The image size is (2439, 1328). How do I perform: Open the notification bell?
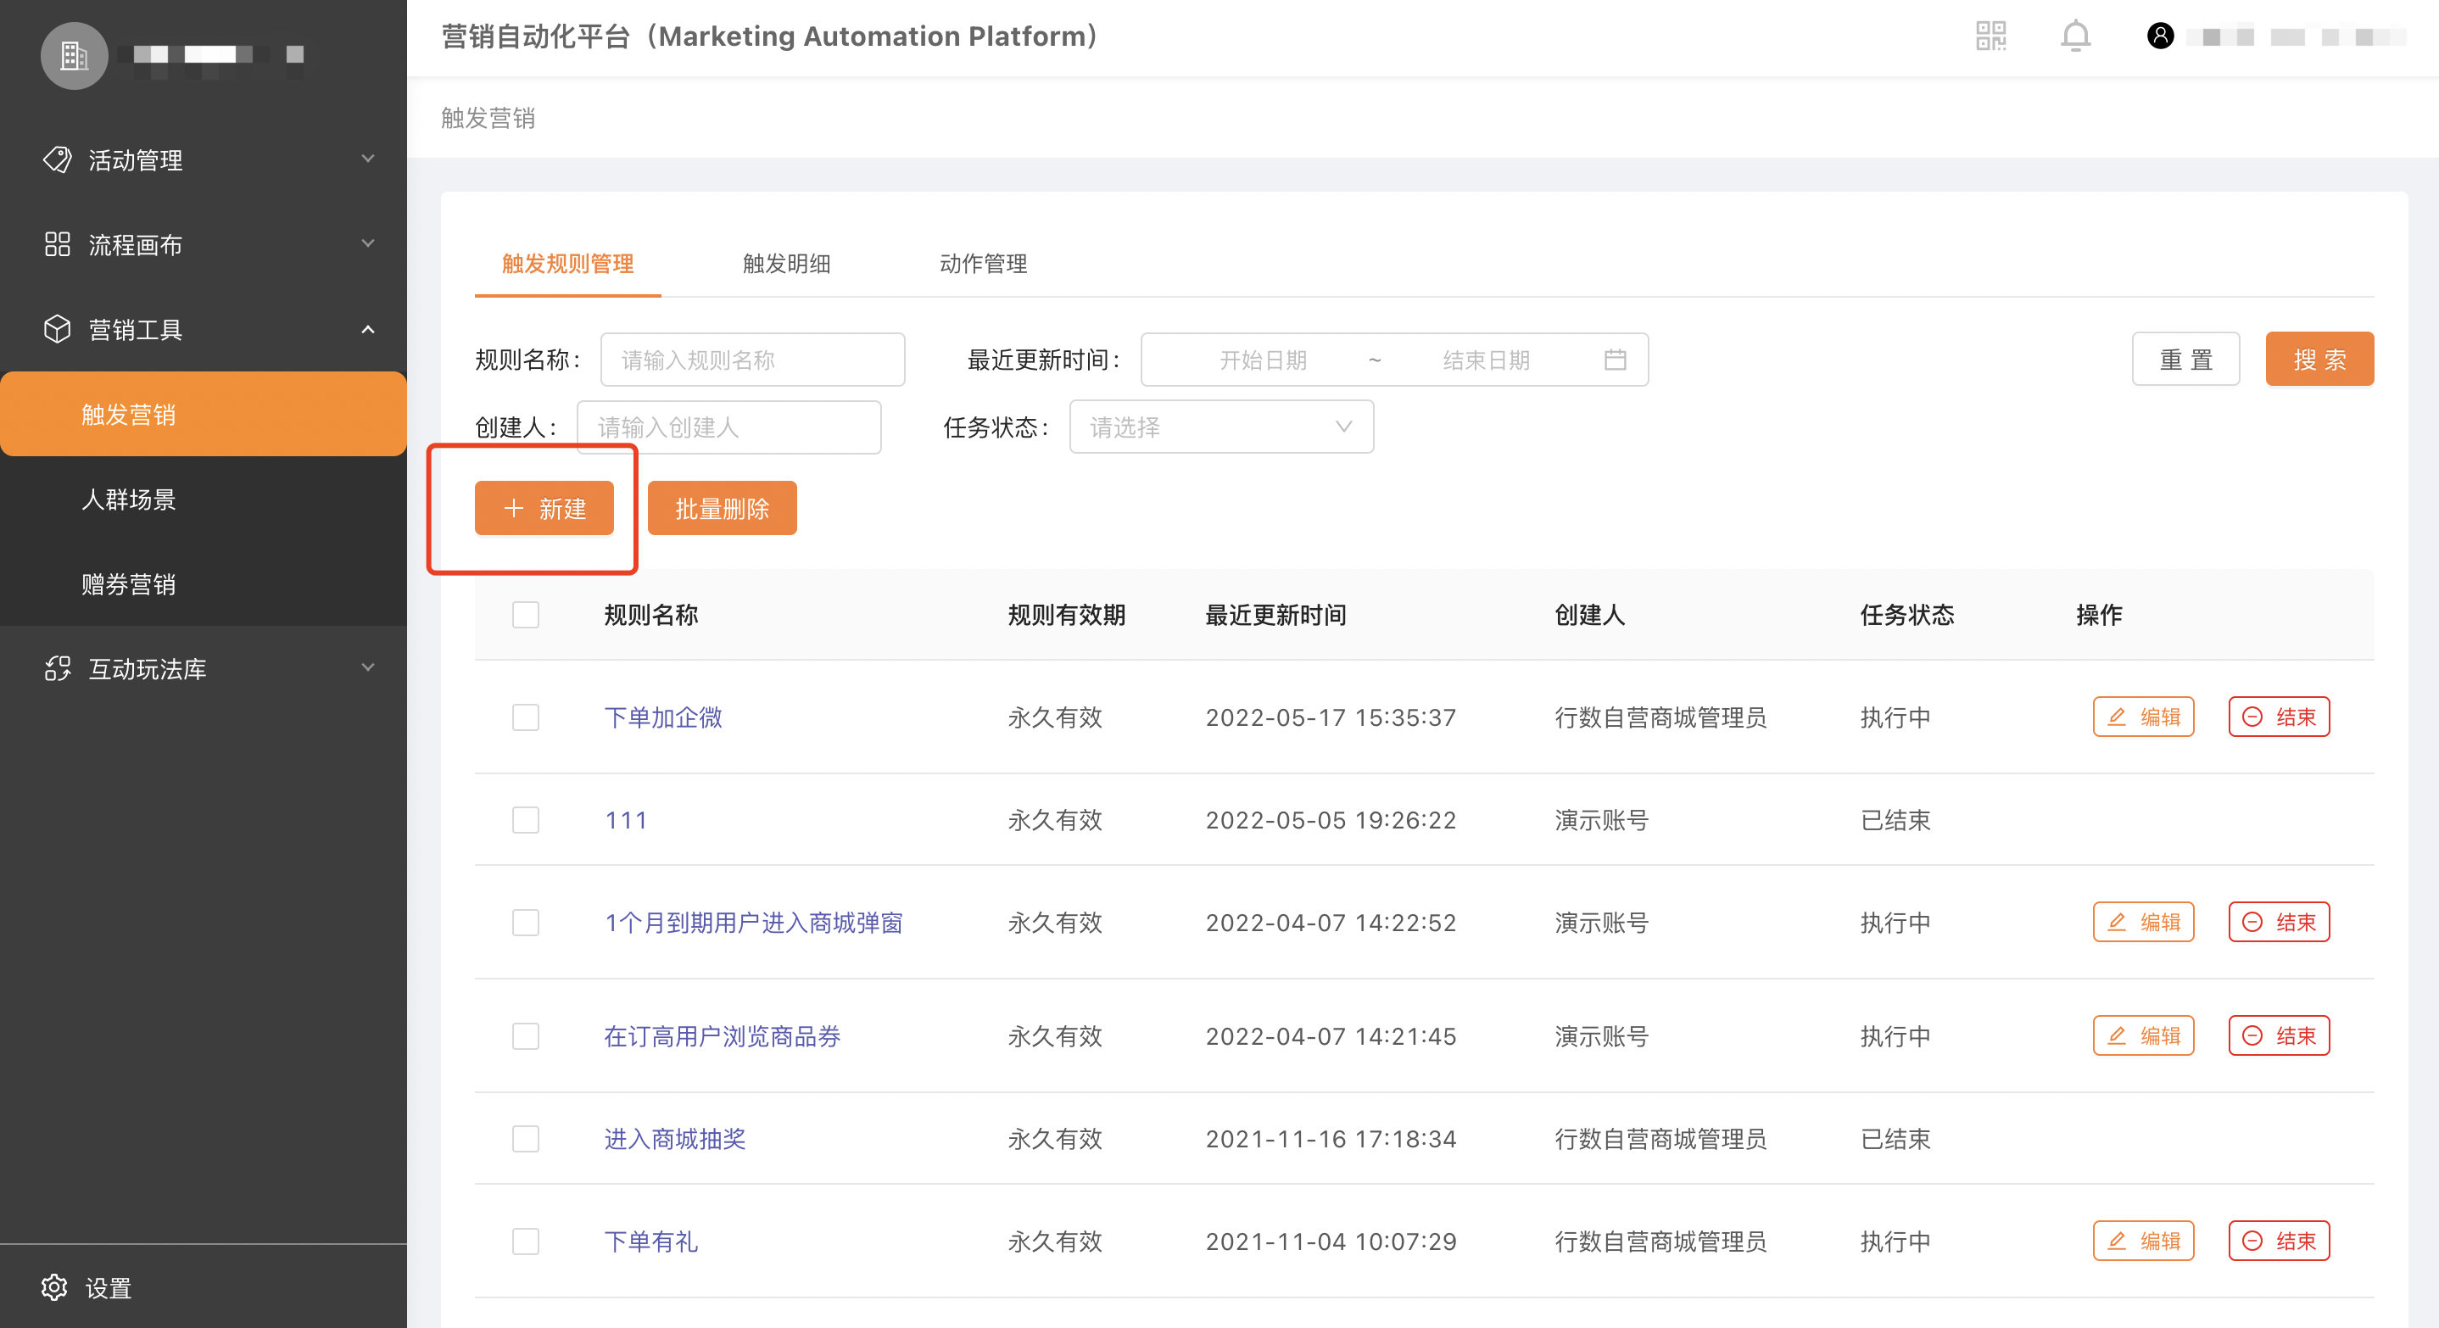tap(2075, 36)
